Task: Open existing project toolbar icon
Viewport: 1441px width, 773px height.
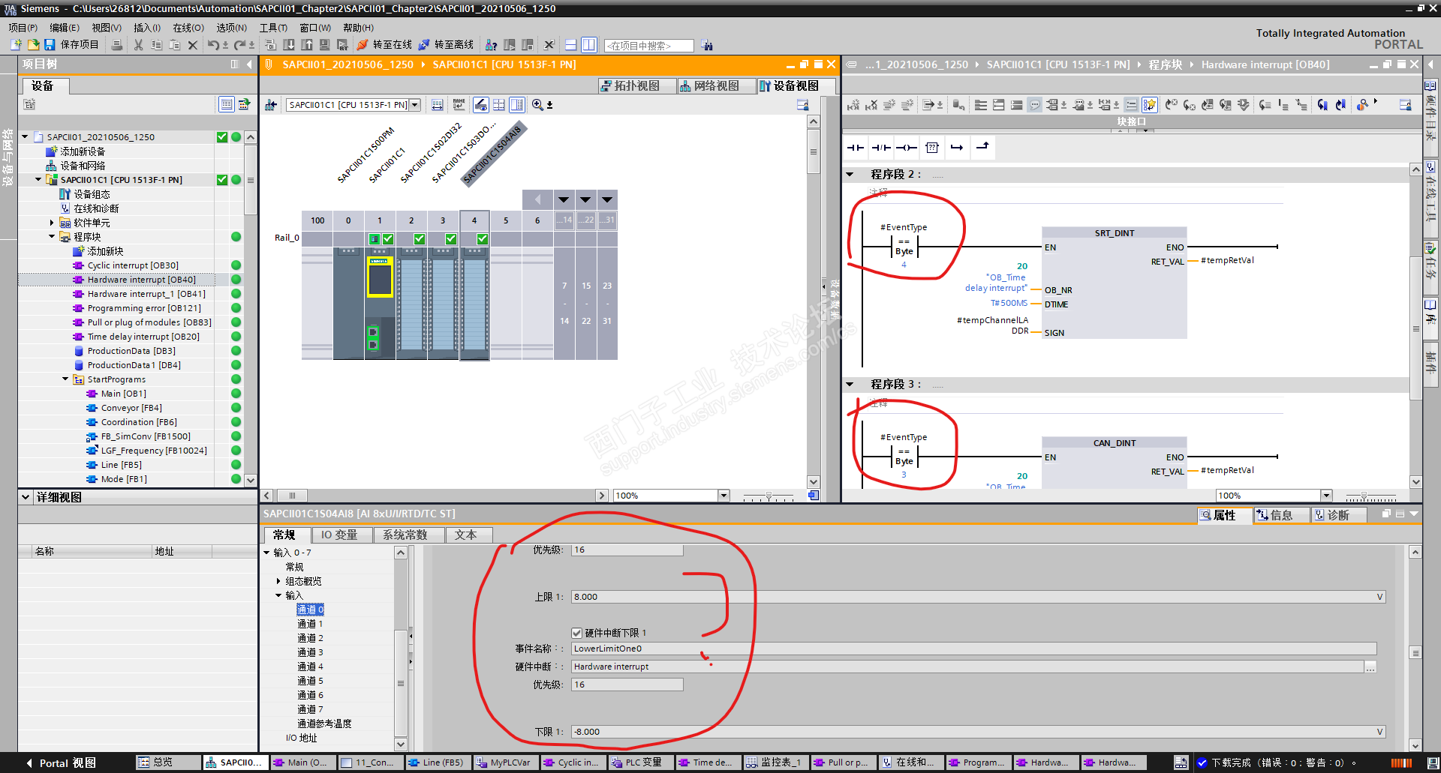Action: click(x=33, y=45)
